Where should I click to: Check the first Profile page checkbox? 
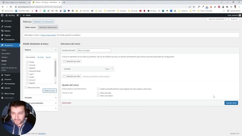(27, 62)
